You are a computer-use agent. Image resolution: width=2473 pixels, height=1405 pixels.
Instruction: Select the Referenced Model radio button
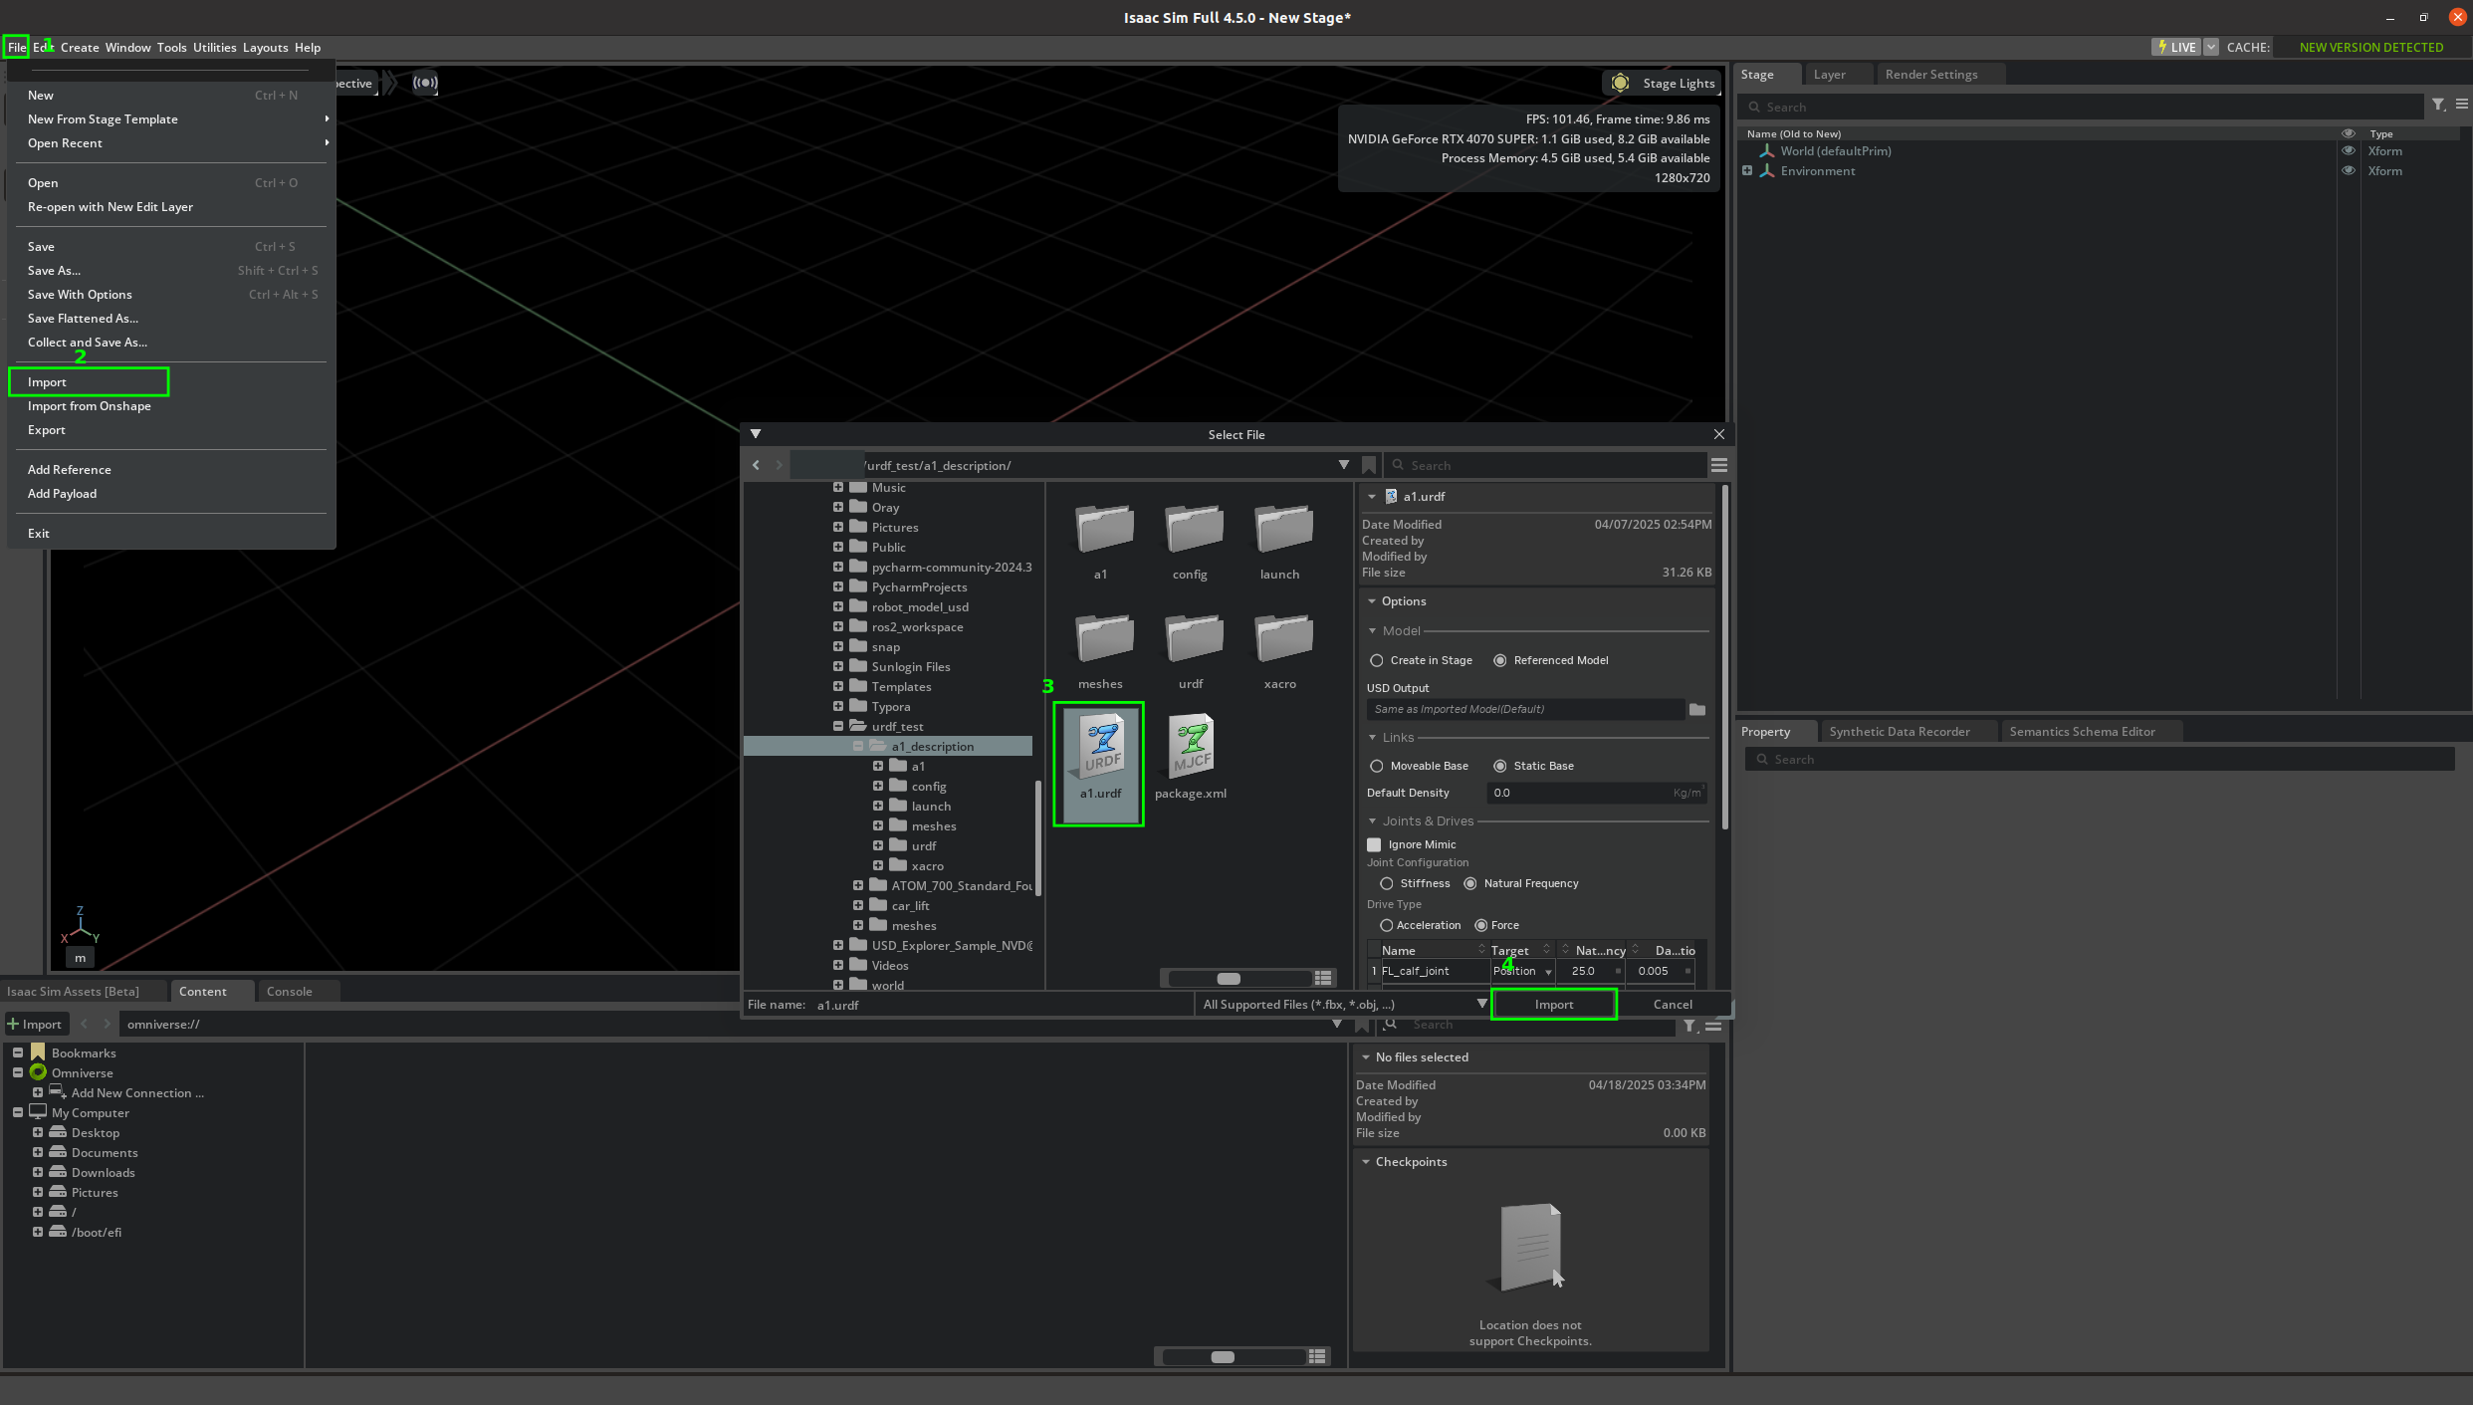point(1500,660)
